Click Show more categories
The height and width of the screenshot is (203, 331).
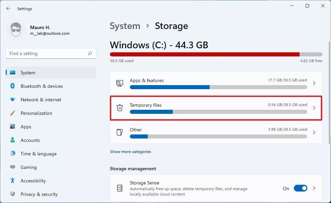coord(131,151)
